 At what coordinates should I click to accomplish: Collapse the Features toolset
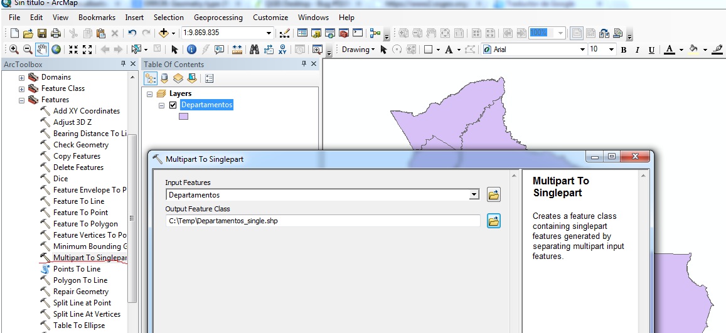click(x=21, y=100)
